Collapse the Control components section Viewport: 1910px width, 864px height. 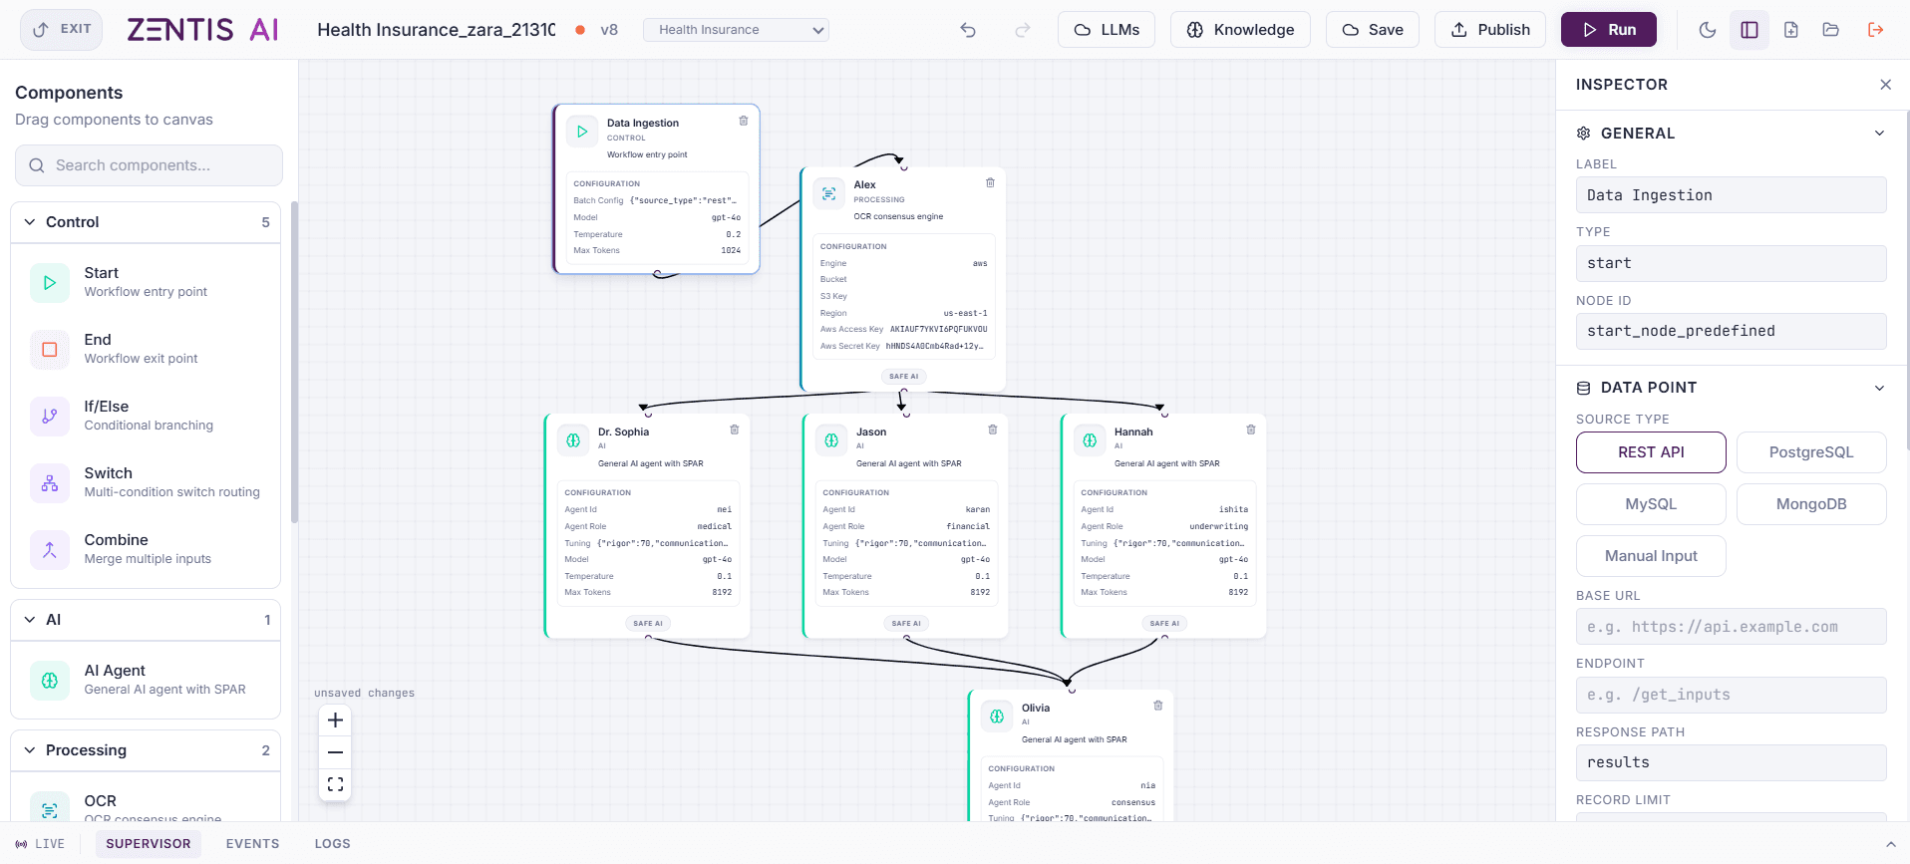pos(146,222)
